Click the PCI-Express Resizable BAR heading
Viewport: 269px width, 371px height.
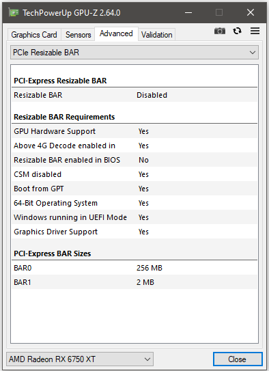60,81
